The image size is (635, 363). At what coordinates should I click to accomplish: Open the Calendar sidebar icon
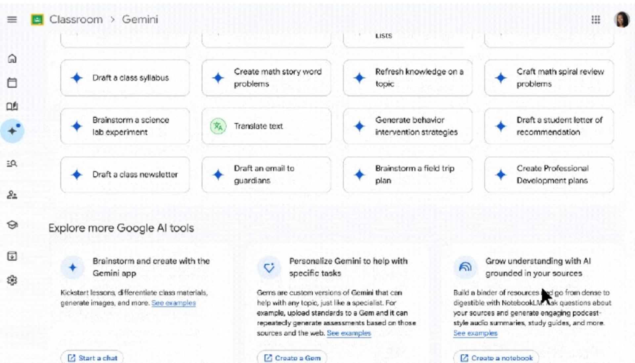pos(12,83)
